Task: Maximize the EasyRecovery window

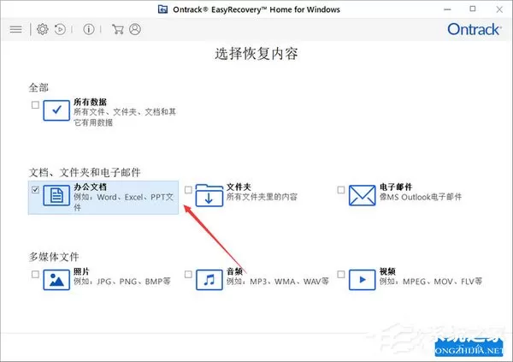Action: click(x=473, y=9)
